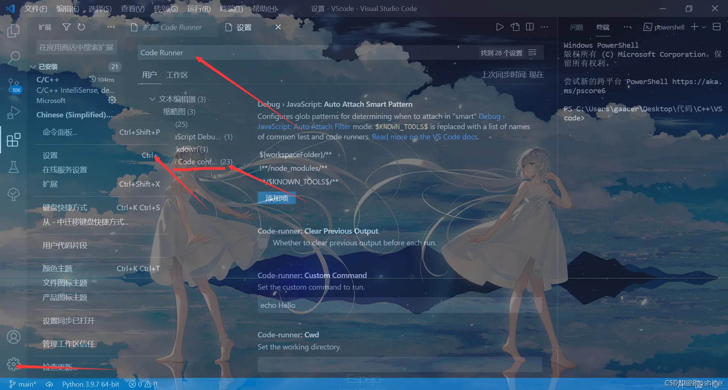Open Read more on VS Code docs link
728x390 pixels.
[x=425, y=137]
